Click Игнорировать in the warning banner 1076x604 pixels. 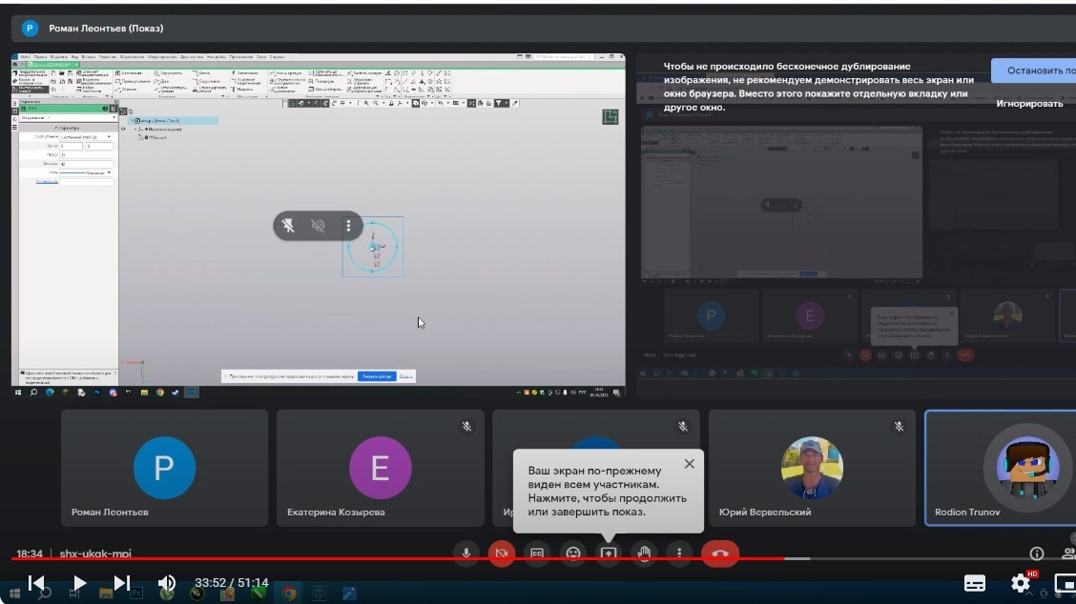pos(1029,104)
